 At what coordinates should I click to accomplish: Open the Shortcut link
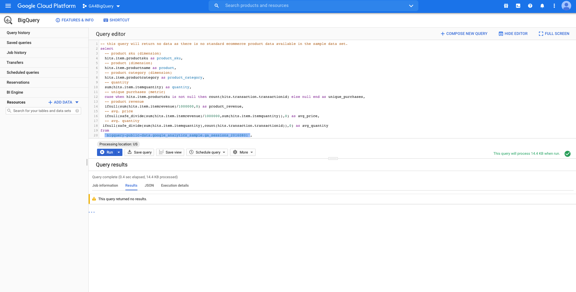(116, 20)
